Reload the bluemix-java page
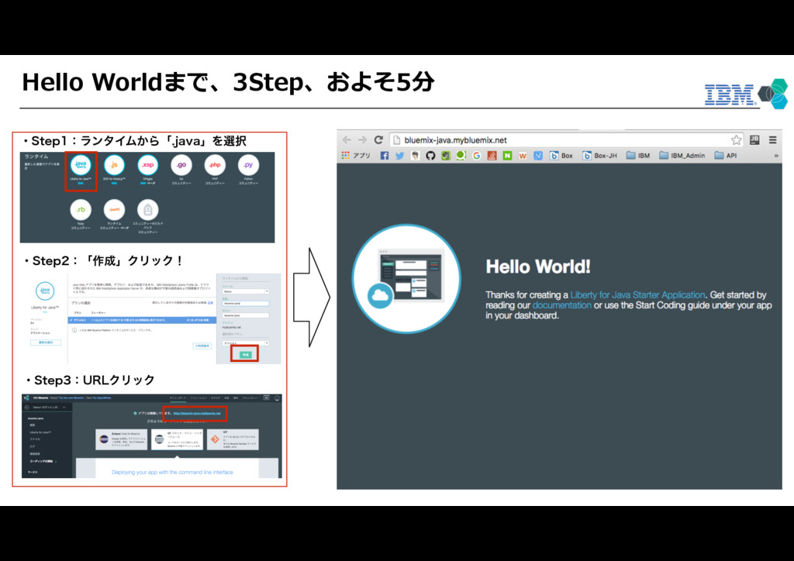794x561 pixels. [x=378, y=140]
